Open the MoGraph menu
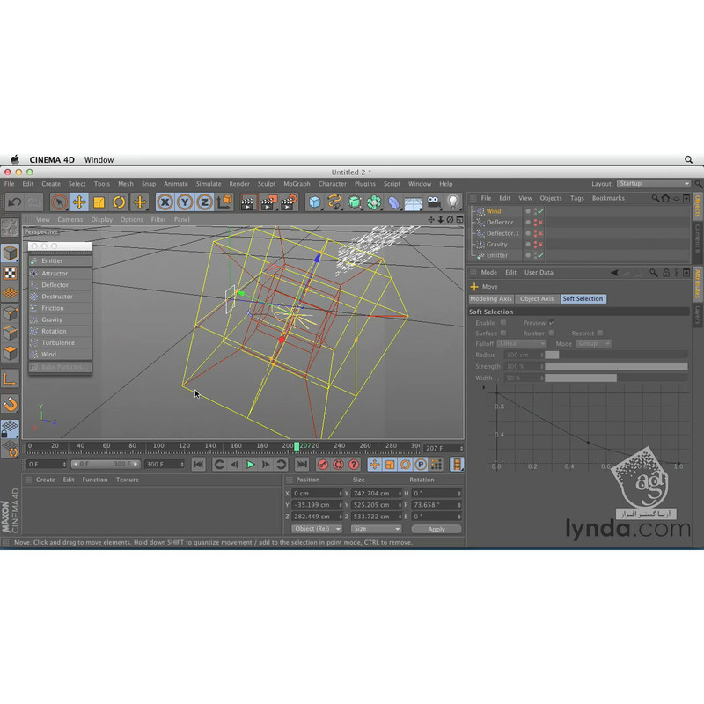 click(x=297, y=184)
